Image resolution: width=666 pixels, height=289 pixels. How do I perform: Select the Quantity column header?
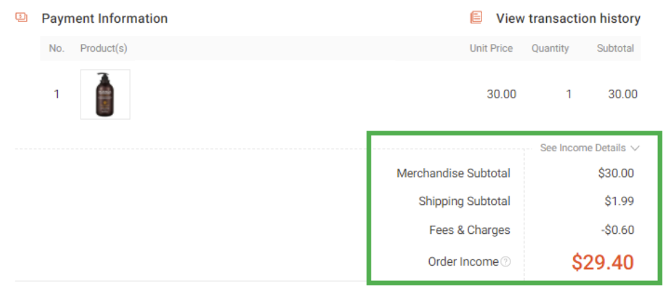(x=550, y=48)
